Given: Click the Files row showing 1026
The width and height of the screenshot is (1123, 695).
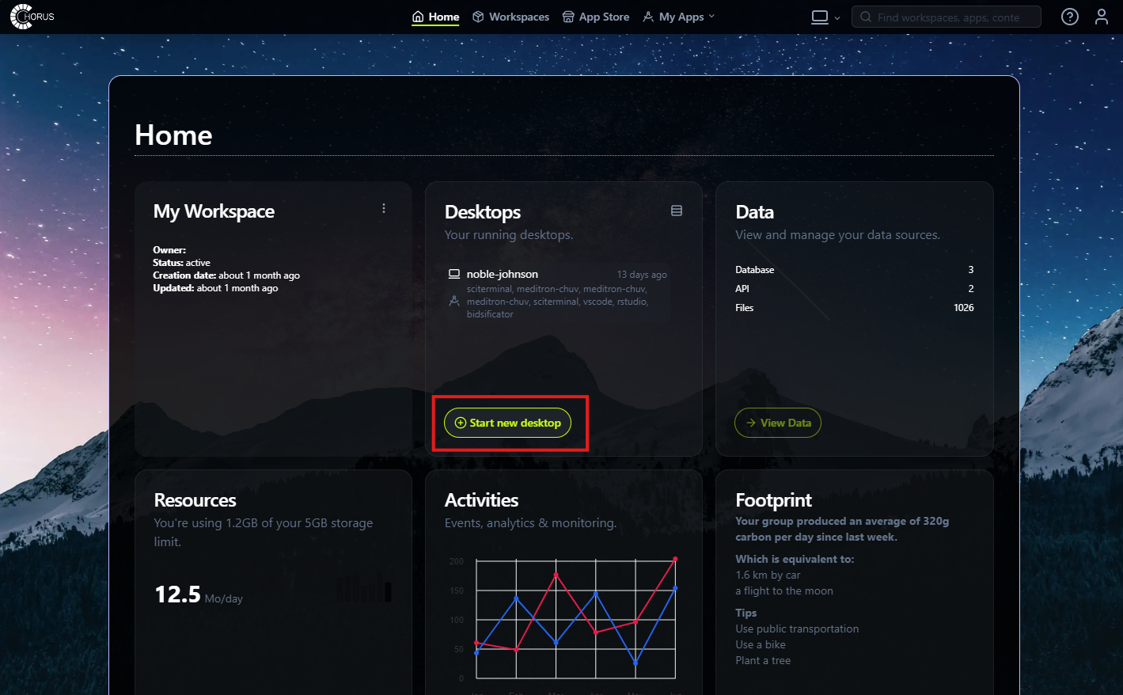Looking at the screenshot, I should (855, 308).
